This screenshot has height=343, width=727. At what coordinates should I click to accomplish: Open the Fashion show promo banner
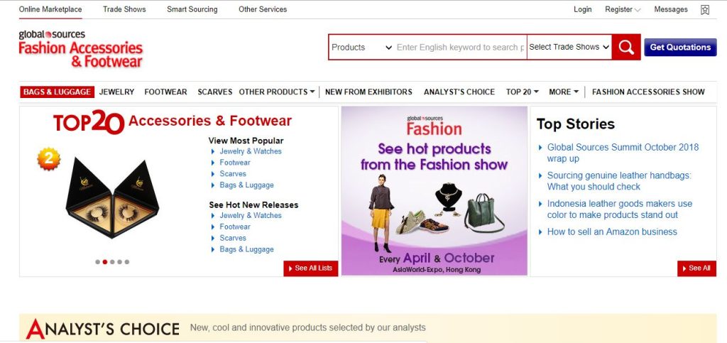click(434, 191)
